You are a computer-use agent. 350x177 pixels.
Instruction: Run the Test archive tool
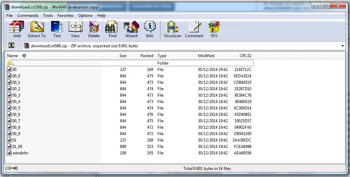[57, 29]
